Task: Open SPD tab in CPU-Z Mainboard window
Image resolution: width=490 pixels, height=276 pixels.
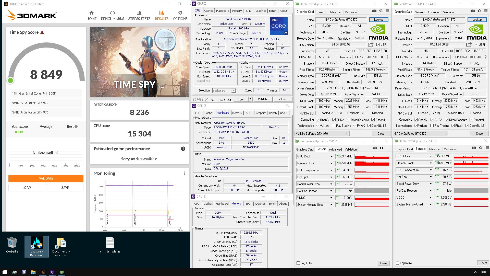Action: 249,113
